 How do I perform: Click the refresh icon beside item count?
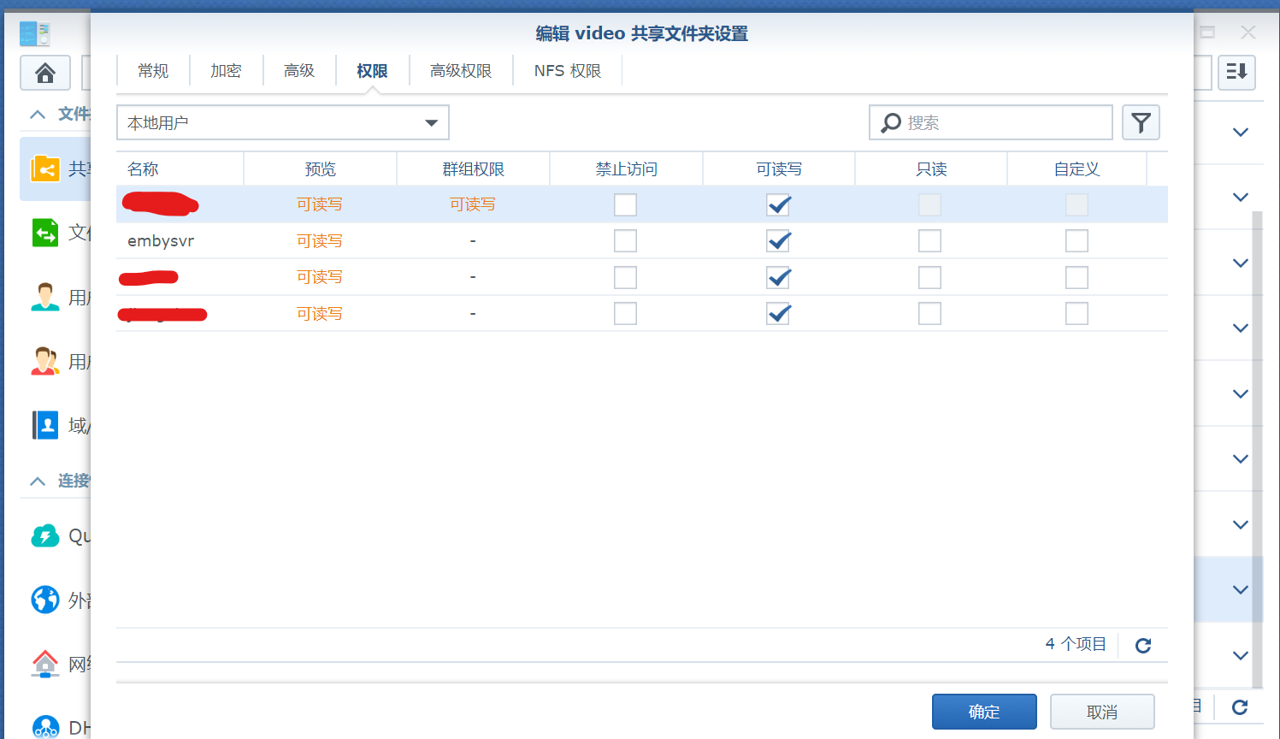[x=1143, y=646]
